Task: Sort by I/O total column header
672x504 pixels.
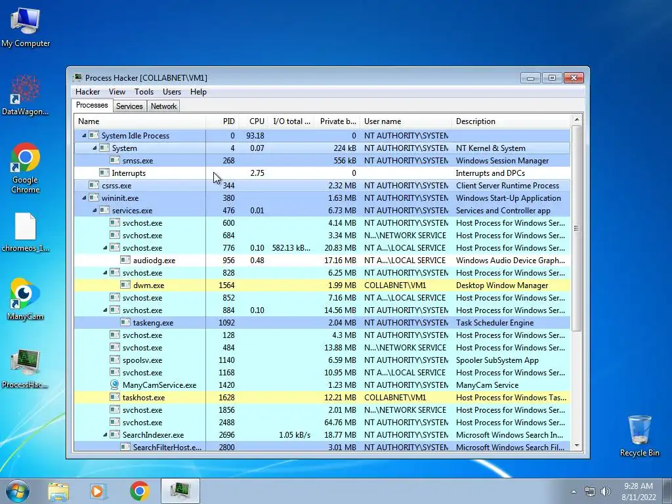Action: 292,121
